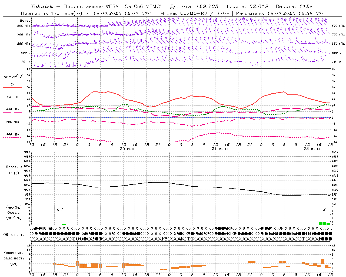
Task: Click the 'Модель COSMO-RU / 6.6км' model label
Action: (195, 13)
